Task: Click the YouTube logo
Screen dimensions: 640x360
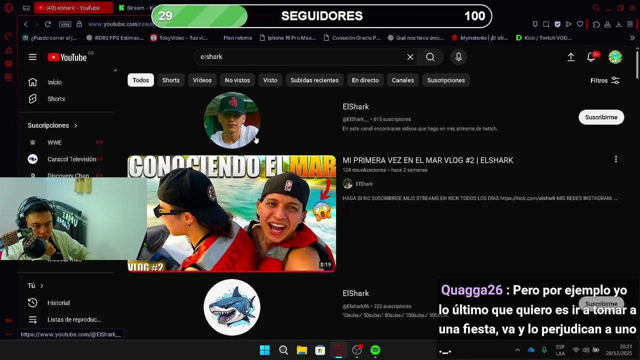Action: (x=67, y=57)
